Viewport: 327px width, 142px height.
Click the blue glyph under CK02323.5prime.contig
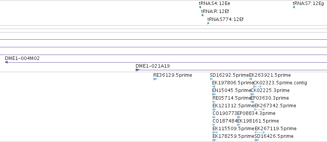[257, 87]
